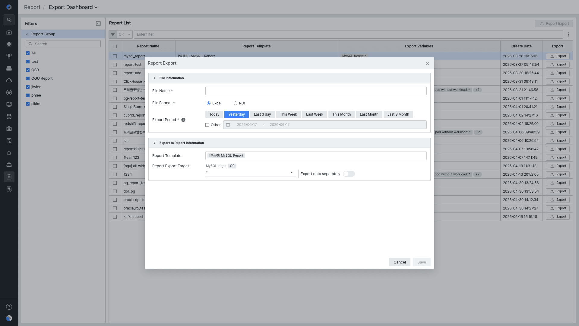Enable Export data separately toggle
The image size is (579, 326).
tap(349, 174)
